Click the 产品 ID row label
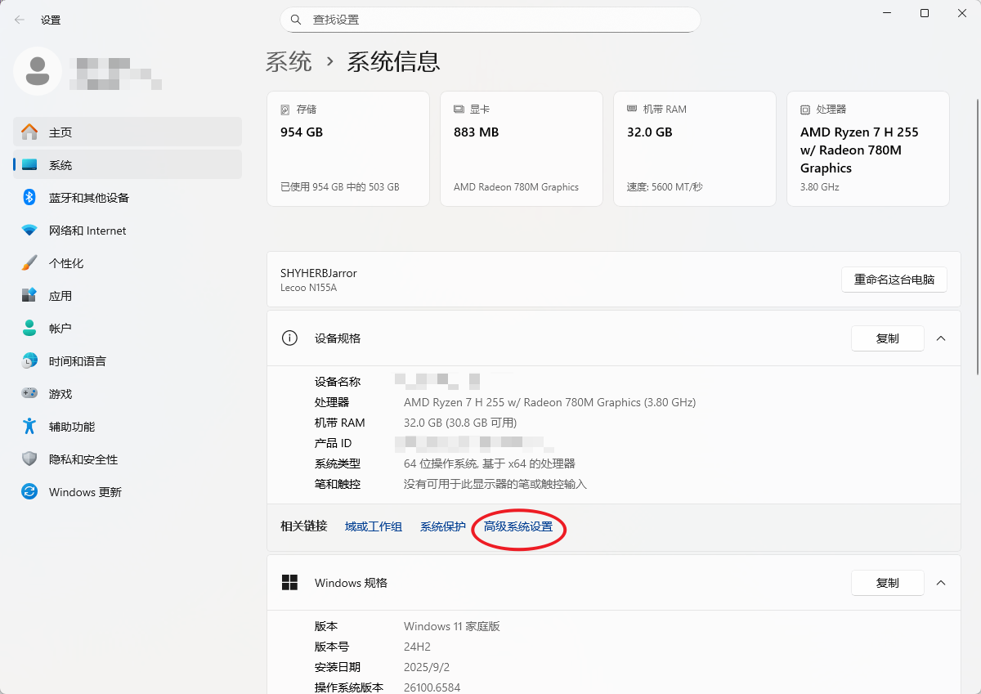The image size is (981, 694). click(334, 443)
